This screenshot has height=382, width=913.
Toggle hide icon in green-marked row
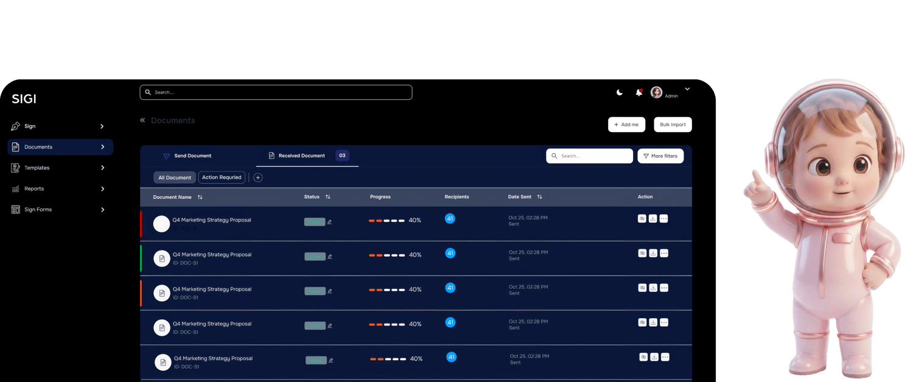coord(642,253)
